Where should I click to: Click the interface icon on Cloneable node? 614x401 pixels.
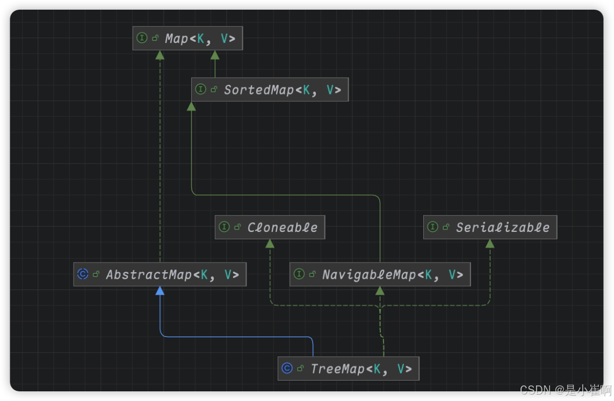(x=224, y=227)
